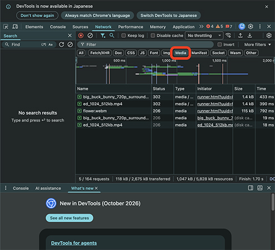Screen dimensions: 275x250
Task: Open network search magnifier icon
Action: pyautogui.click(x=112, y=36)
